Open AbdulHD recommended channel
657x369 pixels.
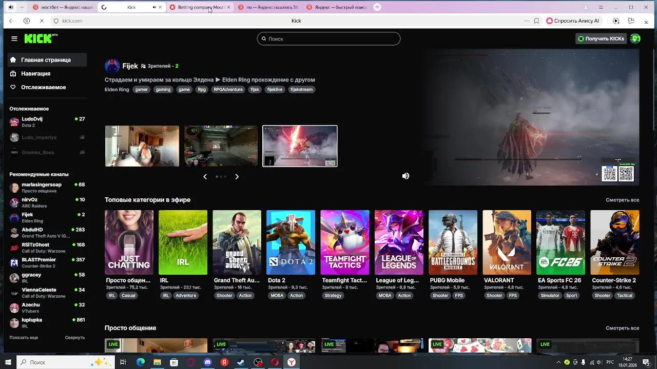(x=47, y=233)
